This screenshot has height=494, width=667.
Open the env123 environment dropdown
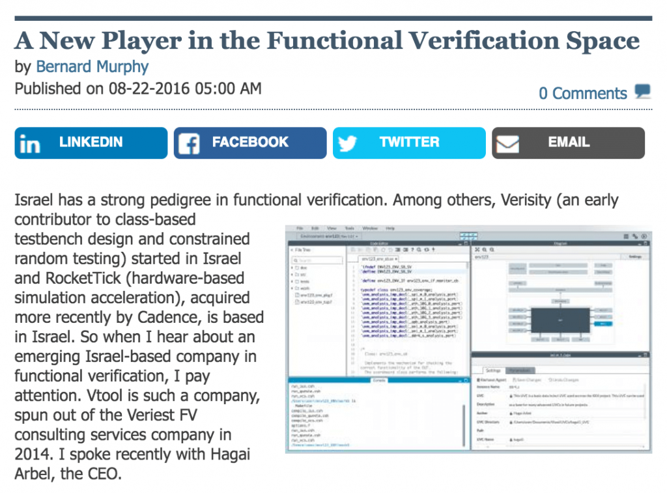pos(356,236)
